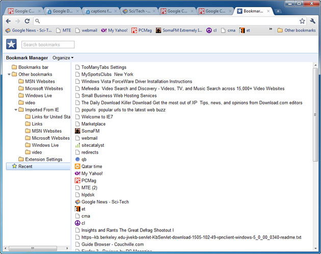
Task: Switch to the Sci/Tech tab
Action: pyautogui.click(x=138, y=11)
